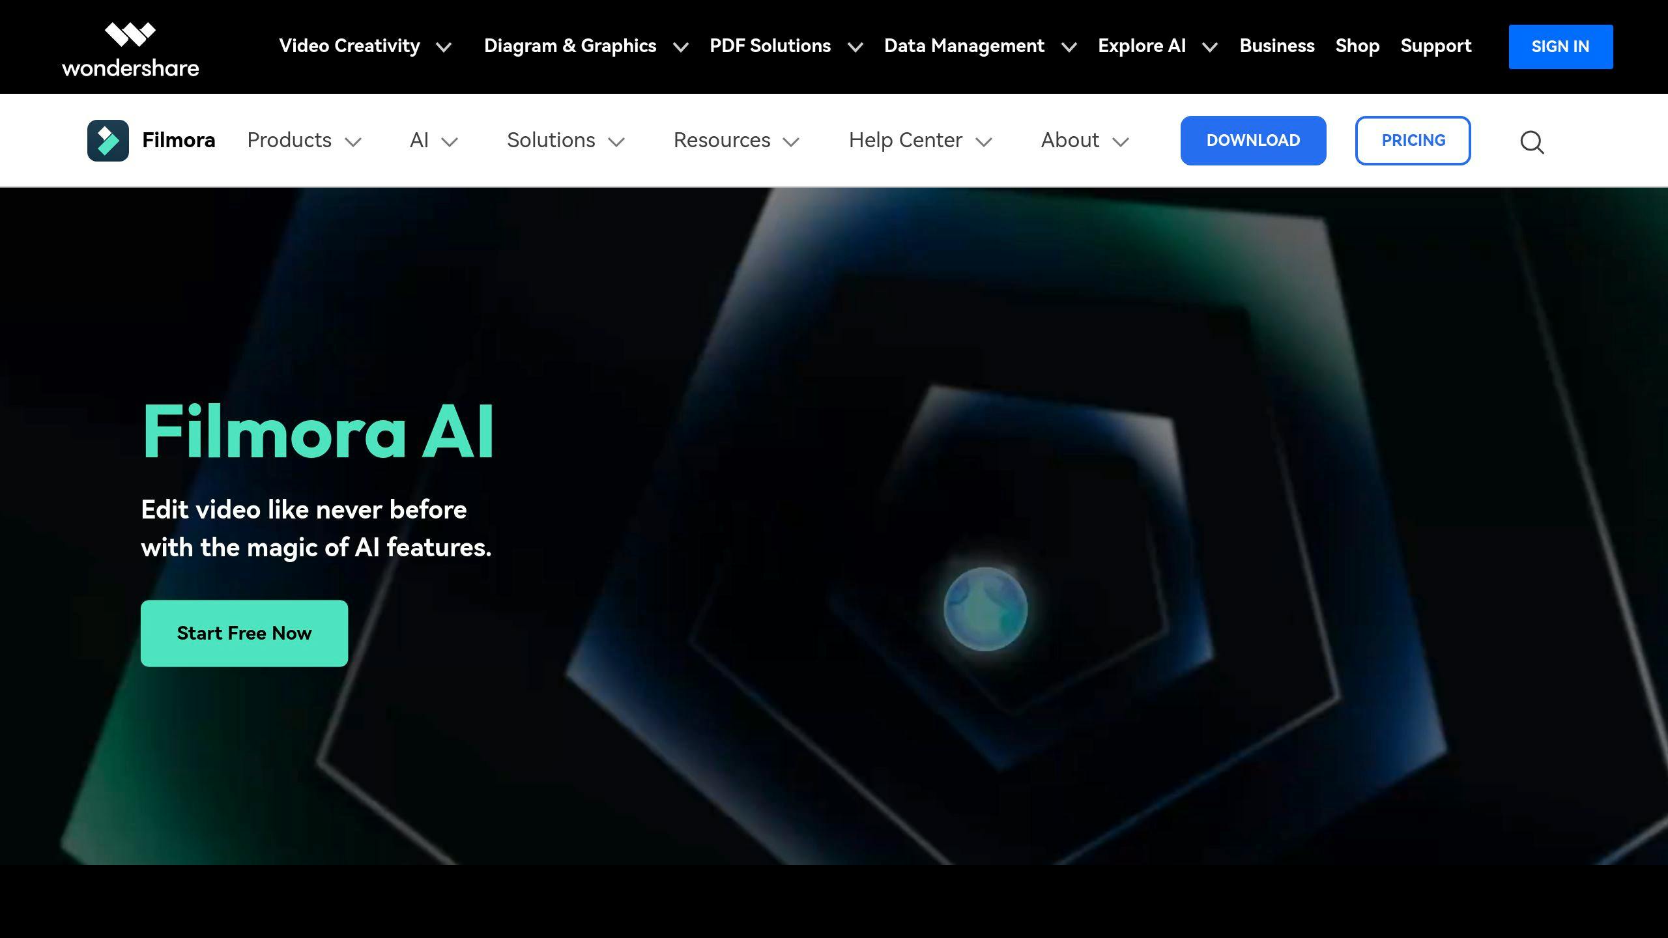Select the Help Center menu item
This screenshot has height=938, width=1668.
point(905,140)
